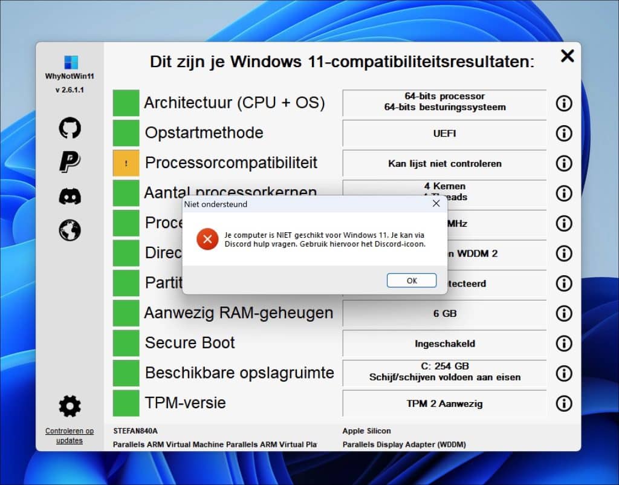The image size is (619, 485).
Task: Show info icon on the Partit row
Action: [x=564, y=283]
